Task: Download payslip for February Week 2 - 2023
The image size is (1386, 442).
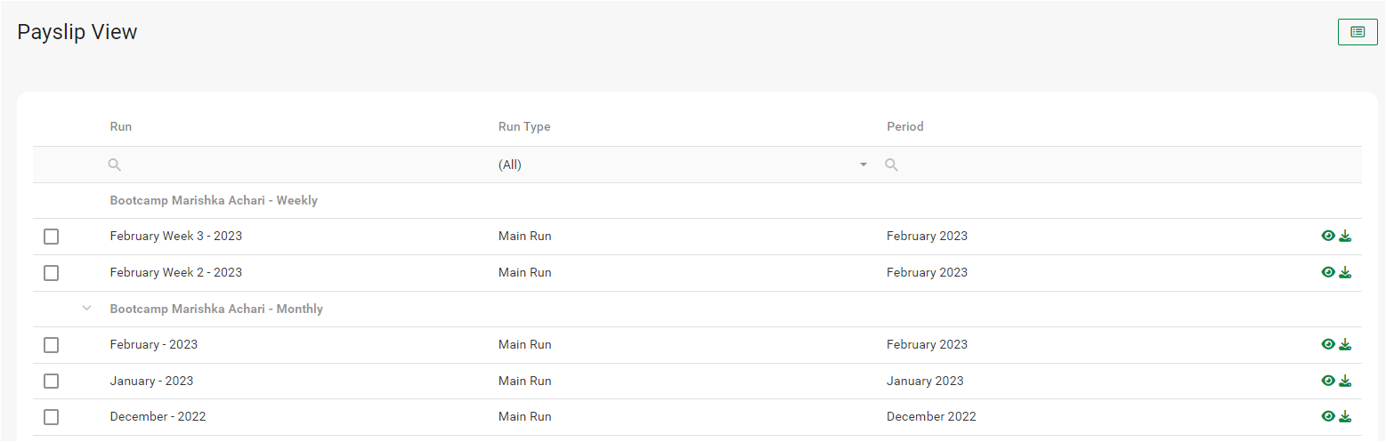Action: point(1345,272)
